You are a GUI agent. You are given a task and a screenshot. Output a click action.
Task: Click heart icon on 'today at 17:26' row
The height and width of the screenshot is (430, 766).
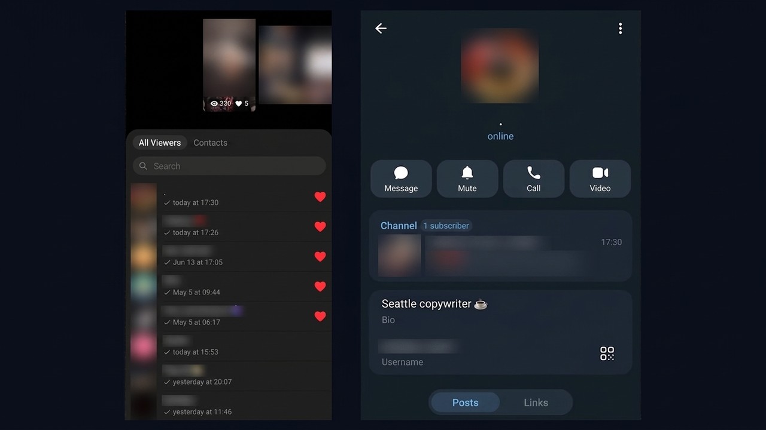(x=320, y=226)
